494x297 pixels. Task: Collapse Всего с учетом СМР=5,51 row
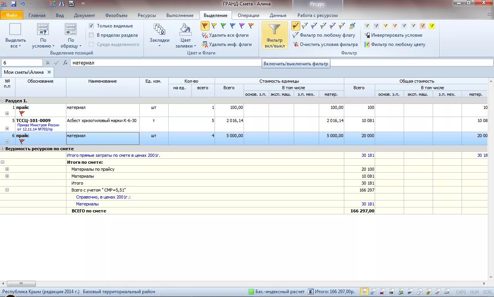(7, 190)
